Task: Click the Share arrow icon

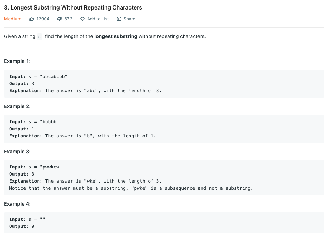Action: pos(119,19)
